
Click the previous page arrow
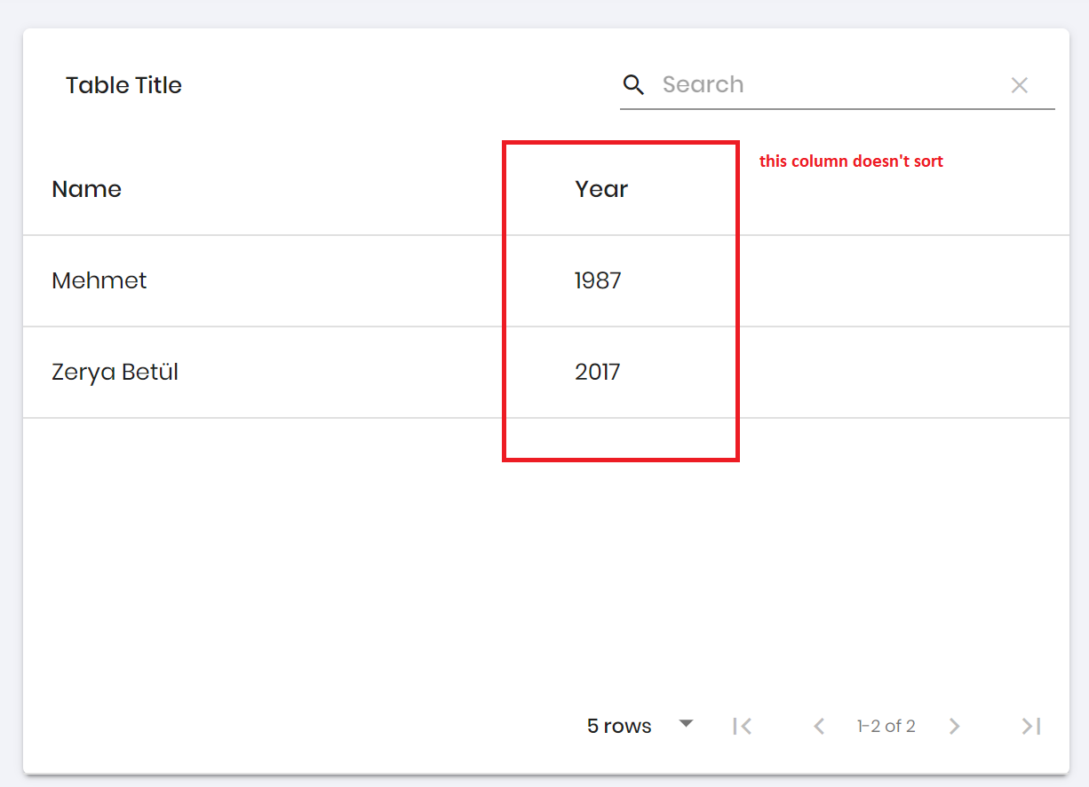(x=818, y=726)
